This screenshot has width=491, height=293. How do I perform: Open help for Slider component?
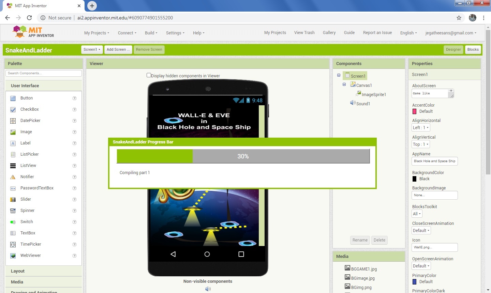pos(74,200)
